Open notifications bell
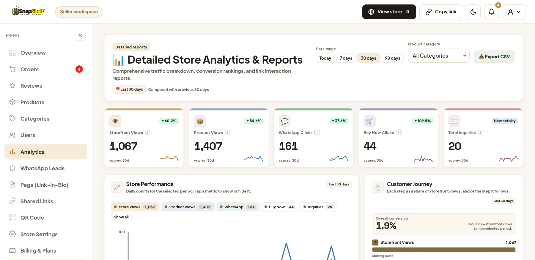Screen dimensions: 535x260 pyautogui.click(x=492, y=12)
